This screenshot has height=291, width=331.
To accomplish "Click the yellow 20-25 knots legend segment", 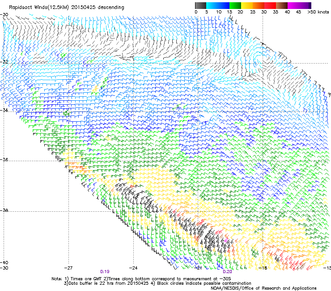I will (x=247, y=5).
